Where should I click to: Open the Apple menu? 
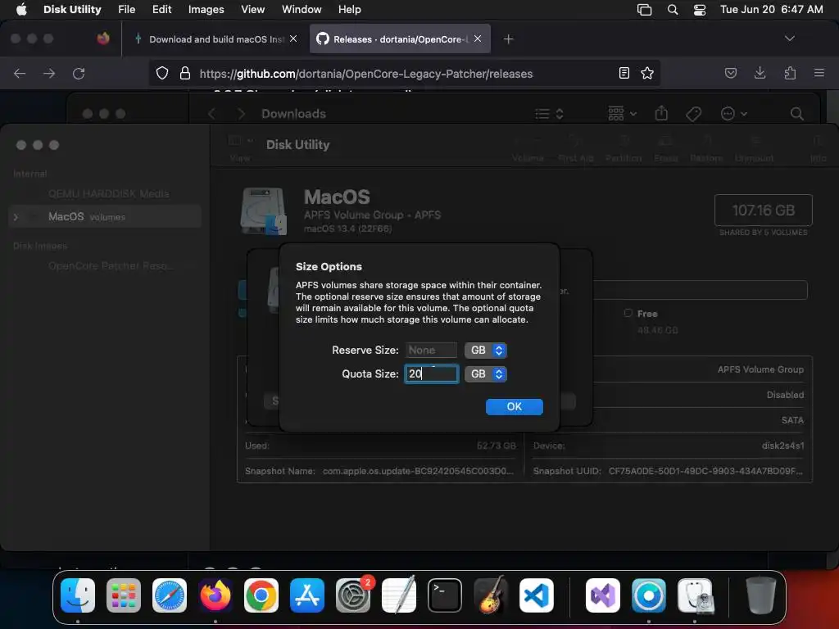pos(21,10)
